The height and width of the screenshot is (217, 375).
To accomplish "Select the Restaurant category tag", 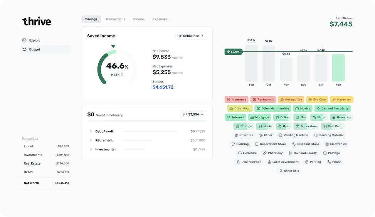I will [x=263, y=99].
